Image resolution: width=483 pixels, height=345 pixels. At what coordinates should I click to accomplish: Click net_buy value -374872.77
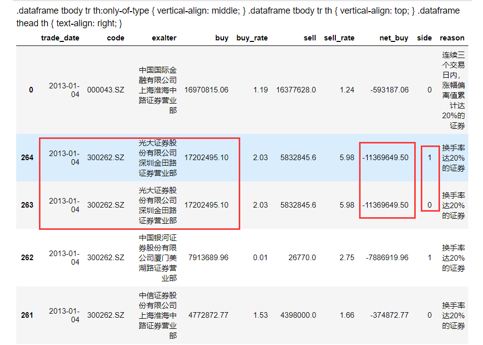(389, 315)
